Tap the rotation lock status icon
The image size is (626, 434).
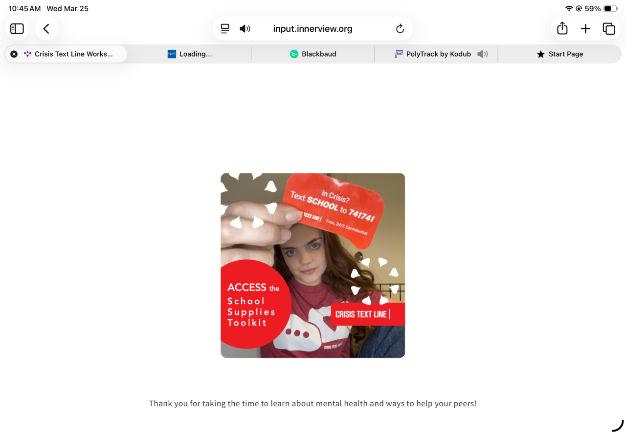(579, 9)
